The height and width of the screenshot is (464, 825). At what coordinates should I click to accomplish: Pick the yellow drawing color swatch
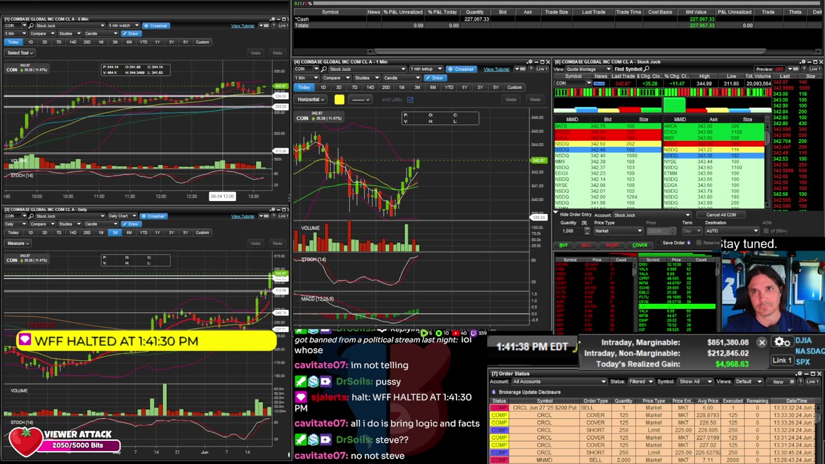[x=339, y=99]
